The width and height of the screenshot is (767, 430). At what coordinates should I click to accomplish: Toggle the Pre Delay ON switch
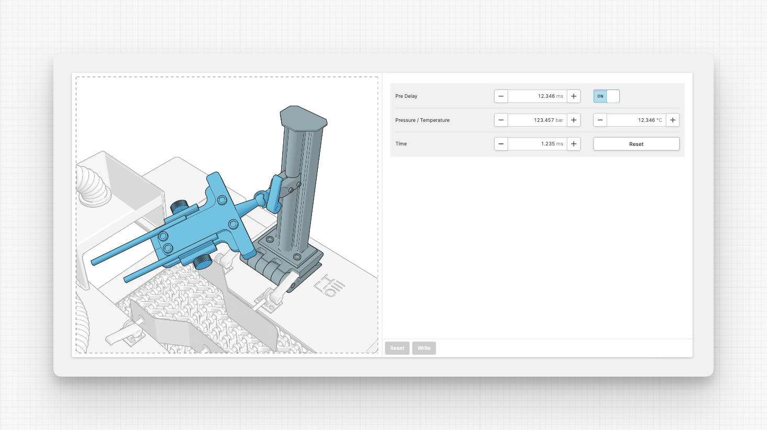click(606, 96)
